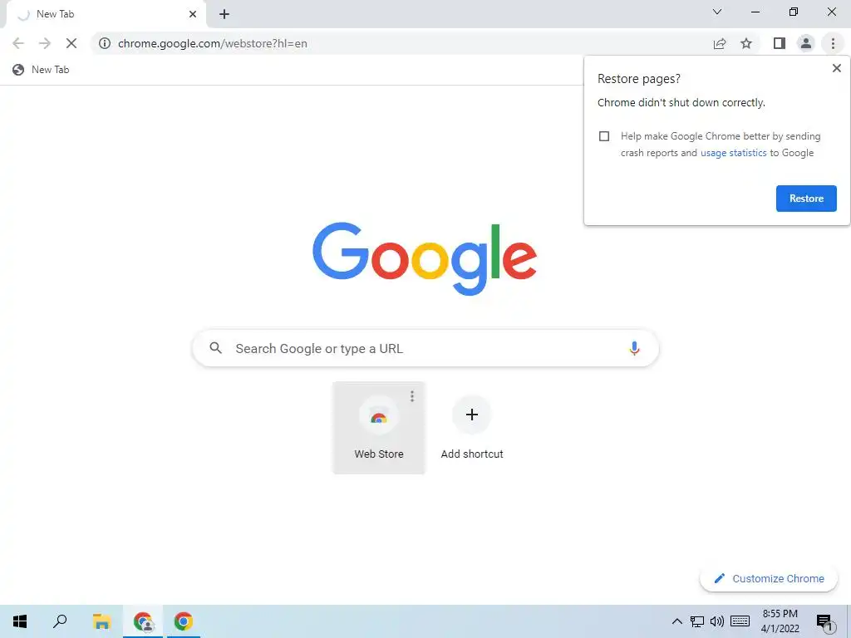
Task: Click Customize Chrome button
Action: (769, 578)
